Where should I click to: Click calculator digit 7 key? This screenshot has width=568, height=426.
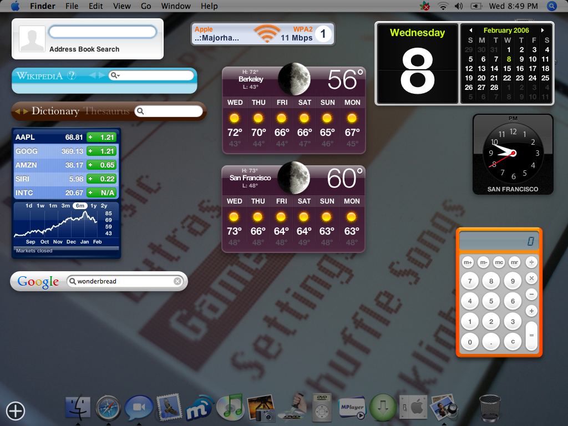(x=470, y=281)
